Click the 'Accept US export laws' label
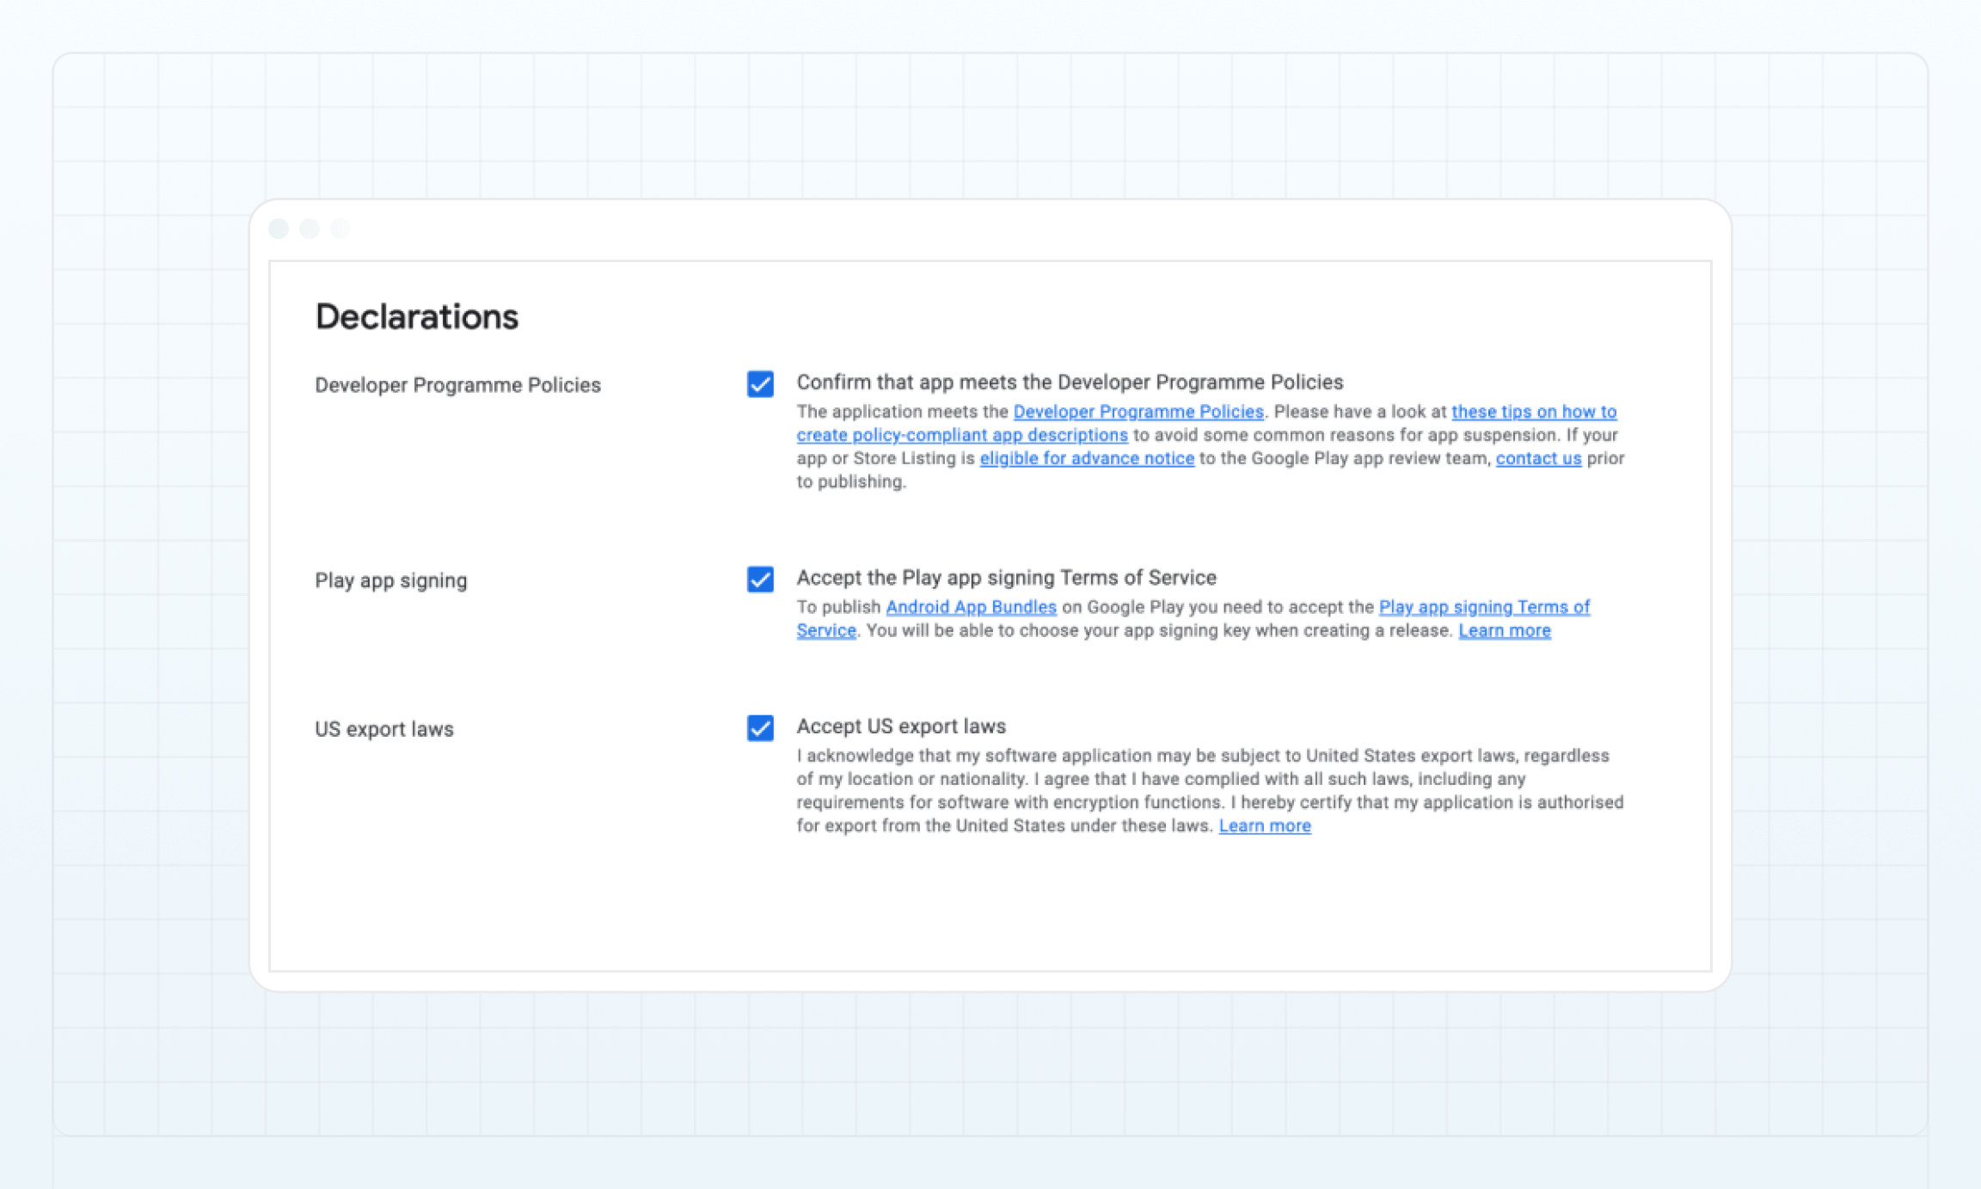The image size is (1981, 1189). pos(900,726)
